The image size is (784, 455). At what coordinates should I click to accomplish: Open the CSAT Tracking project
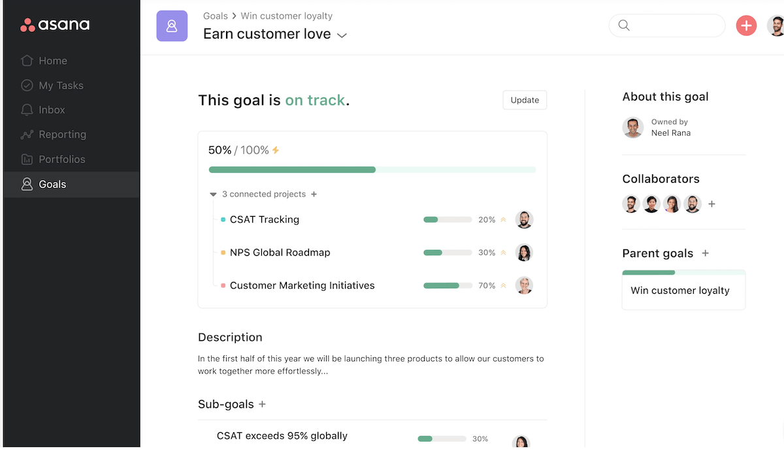coord(265,220)
